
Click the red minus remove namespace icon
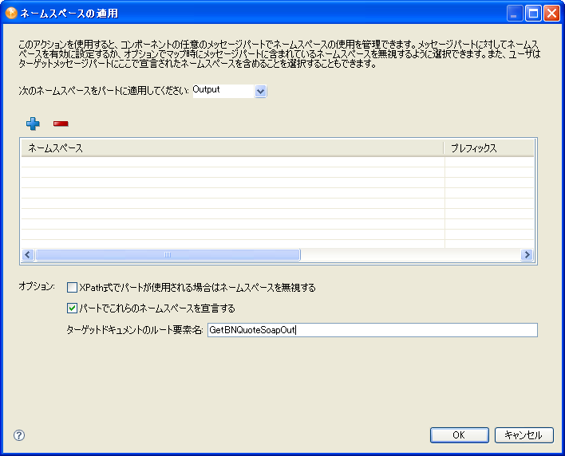click(x=61, y=124)
